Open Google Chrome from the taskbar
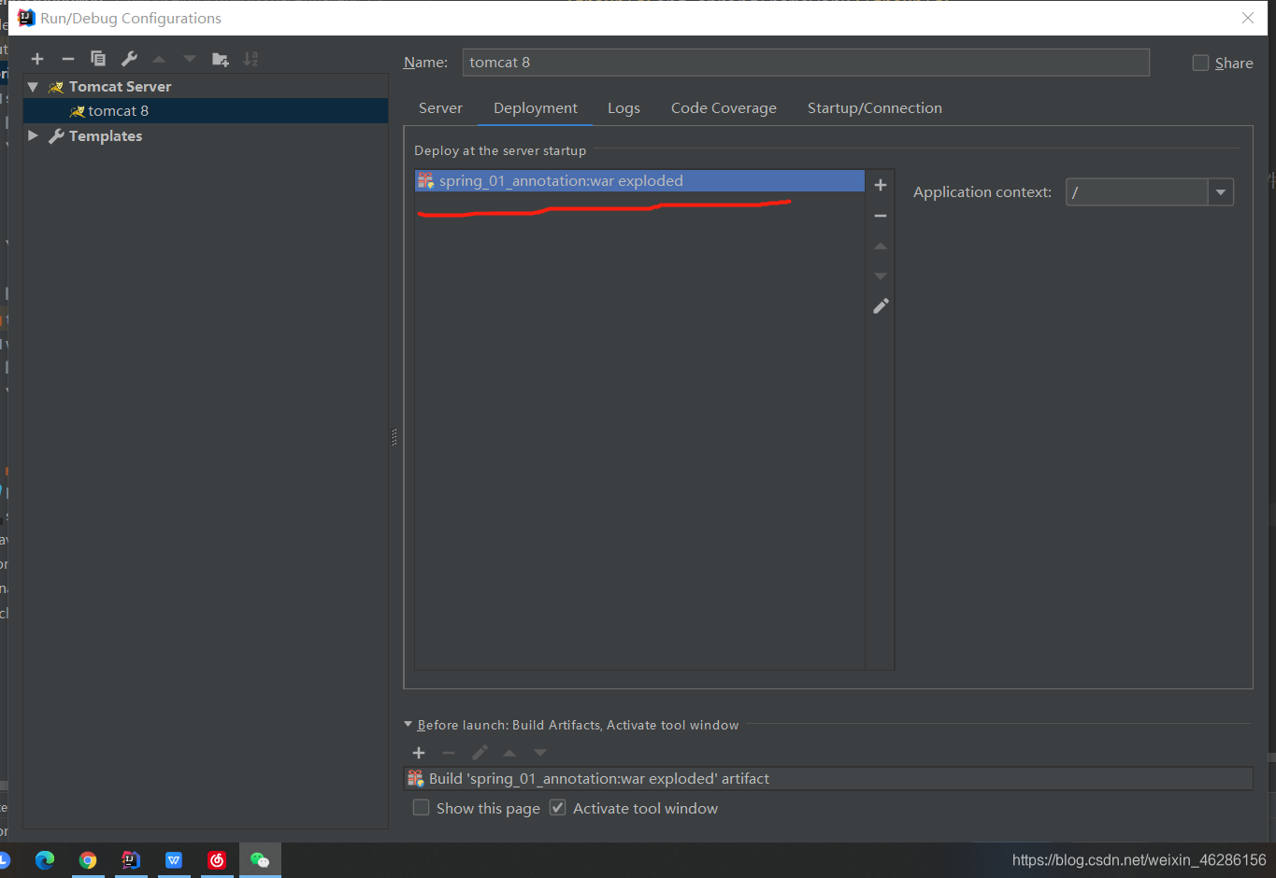 tap(88, 860)
